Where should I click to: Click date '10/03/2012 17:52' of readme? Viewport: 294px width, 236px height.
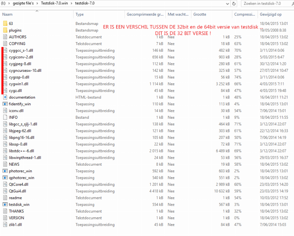tap(274, 198)
